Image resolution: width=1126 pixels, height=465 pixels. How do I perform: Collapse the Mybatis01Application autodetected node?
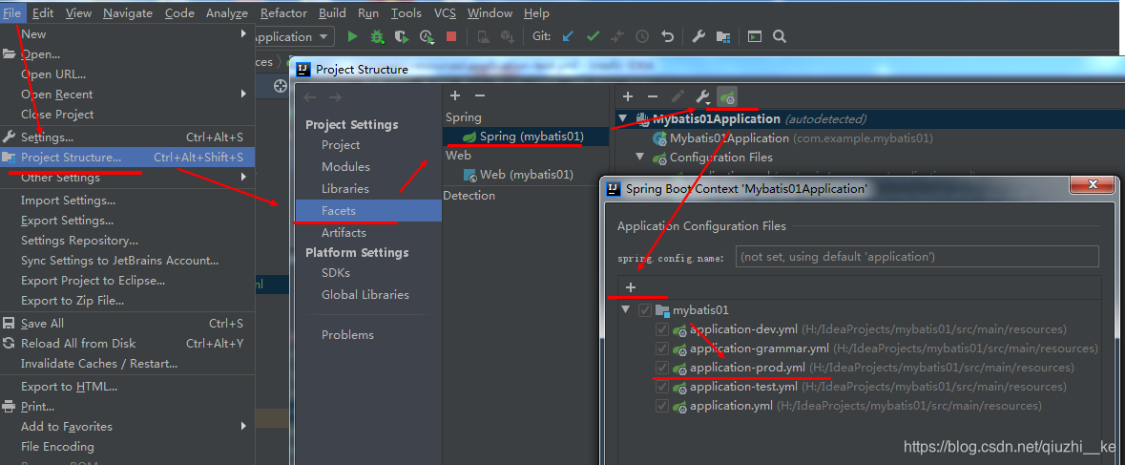coord(622,118)
